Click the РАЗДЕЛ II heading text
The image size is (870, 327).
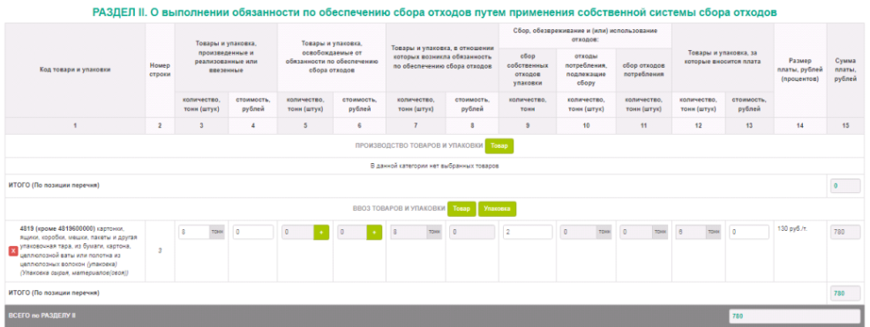pos(434,11)
